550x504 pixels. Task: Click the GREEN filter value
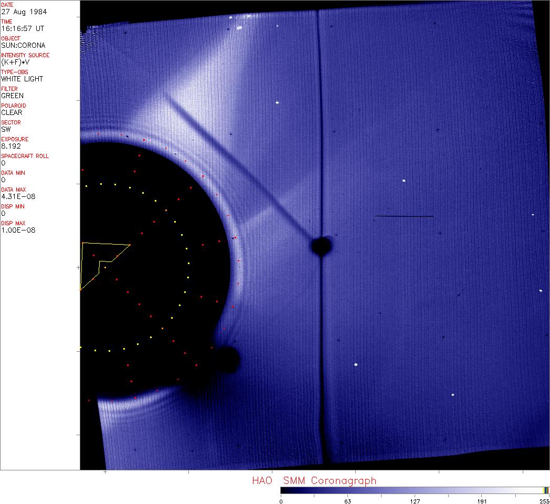[x=12, y=96]
